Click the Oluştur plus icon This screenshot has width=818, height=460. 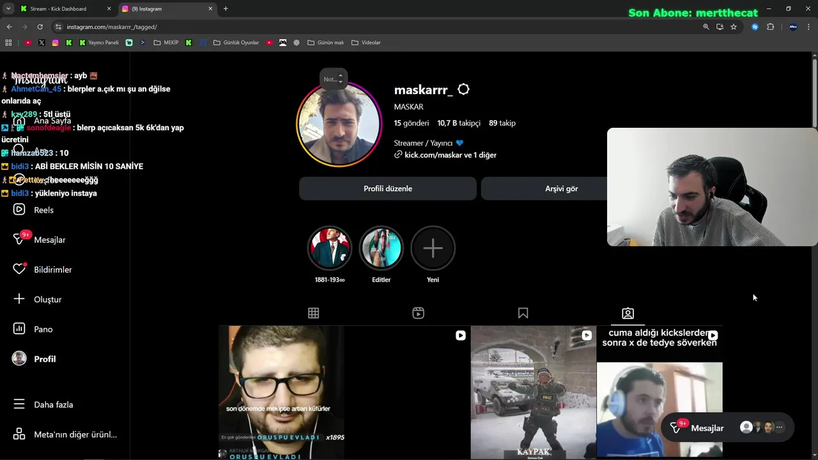point(19,299)
